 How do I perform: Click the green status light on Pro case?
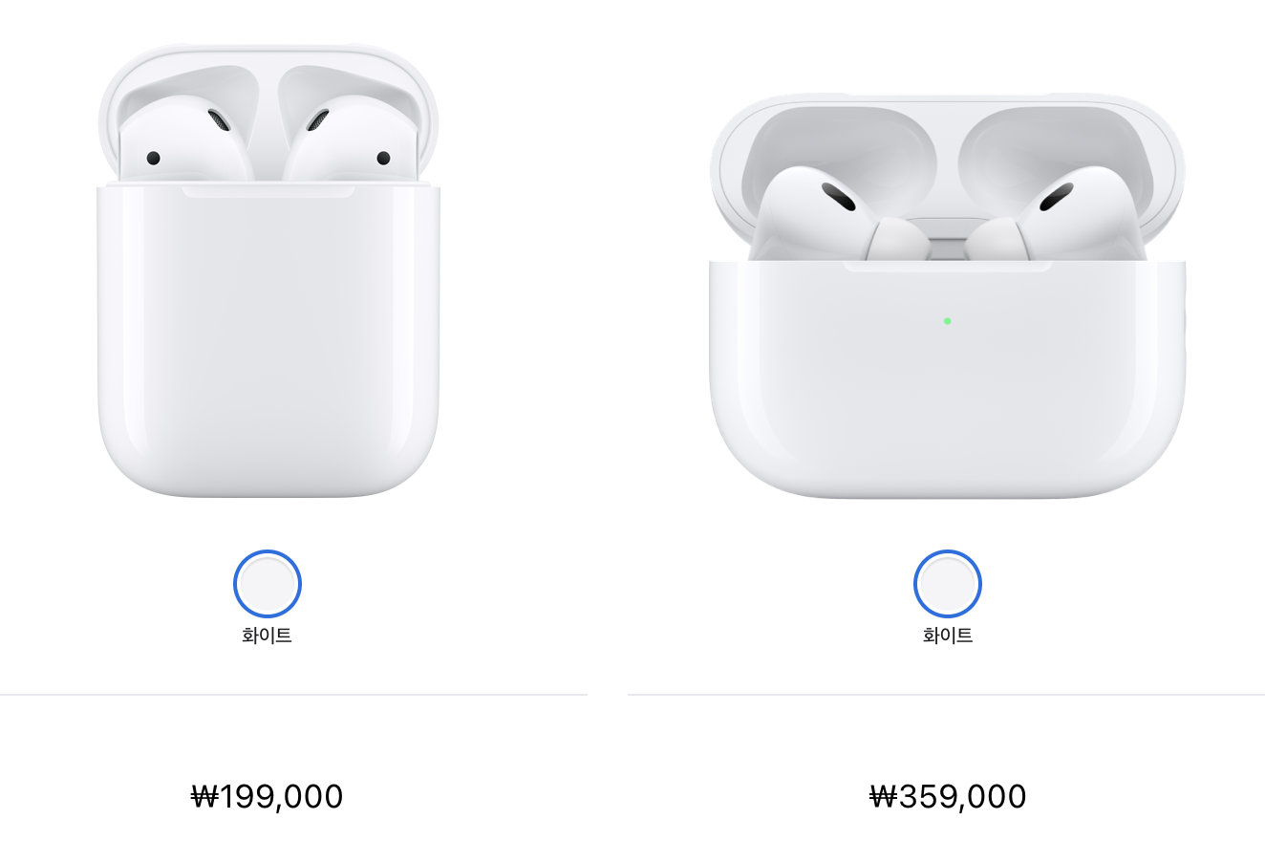(x=947, y=321)
